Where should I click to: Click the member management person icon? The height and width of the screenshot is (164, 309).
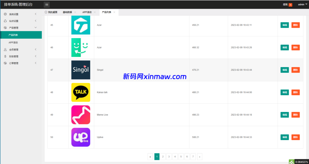(5, 50)
